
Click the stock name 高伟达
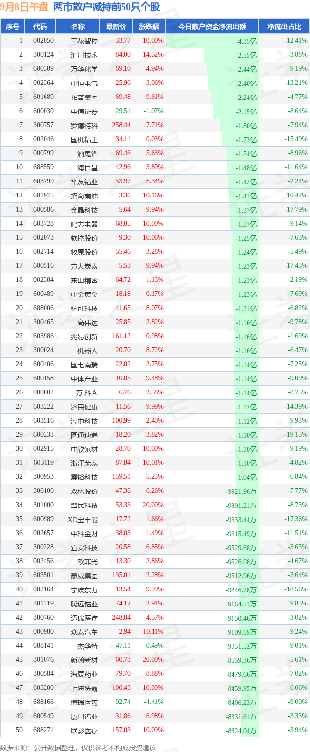tap(88, 322)
